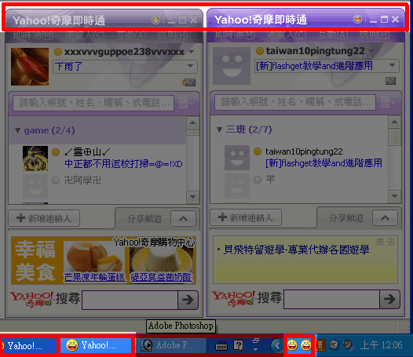Click the Yahoo!奇摩 logo in left window
This screenshot has height=357, width=413.
pos(31,300)
